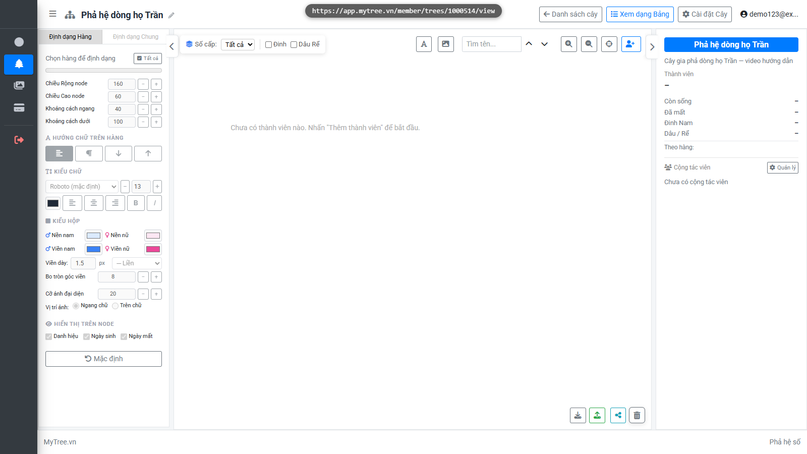Open the MyTree.vn footer link
The image size is (807, 454).
click(60, 442)
